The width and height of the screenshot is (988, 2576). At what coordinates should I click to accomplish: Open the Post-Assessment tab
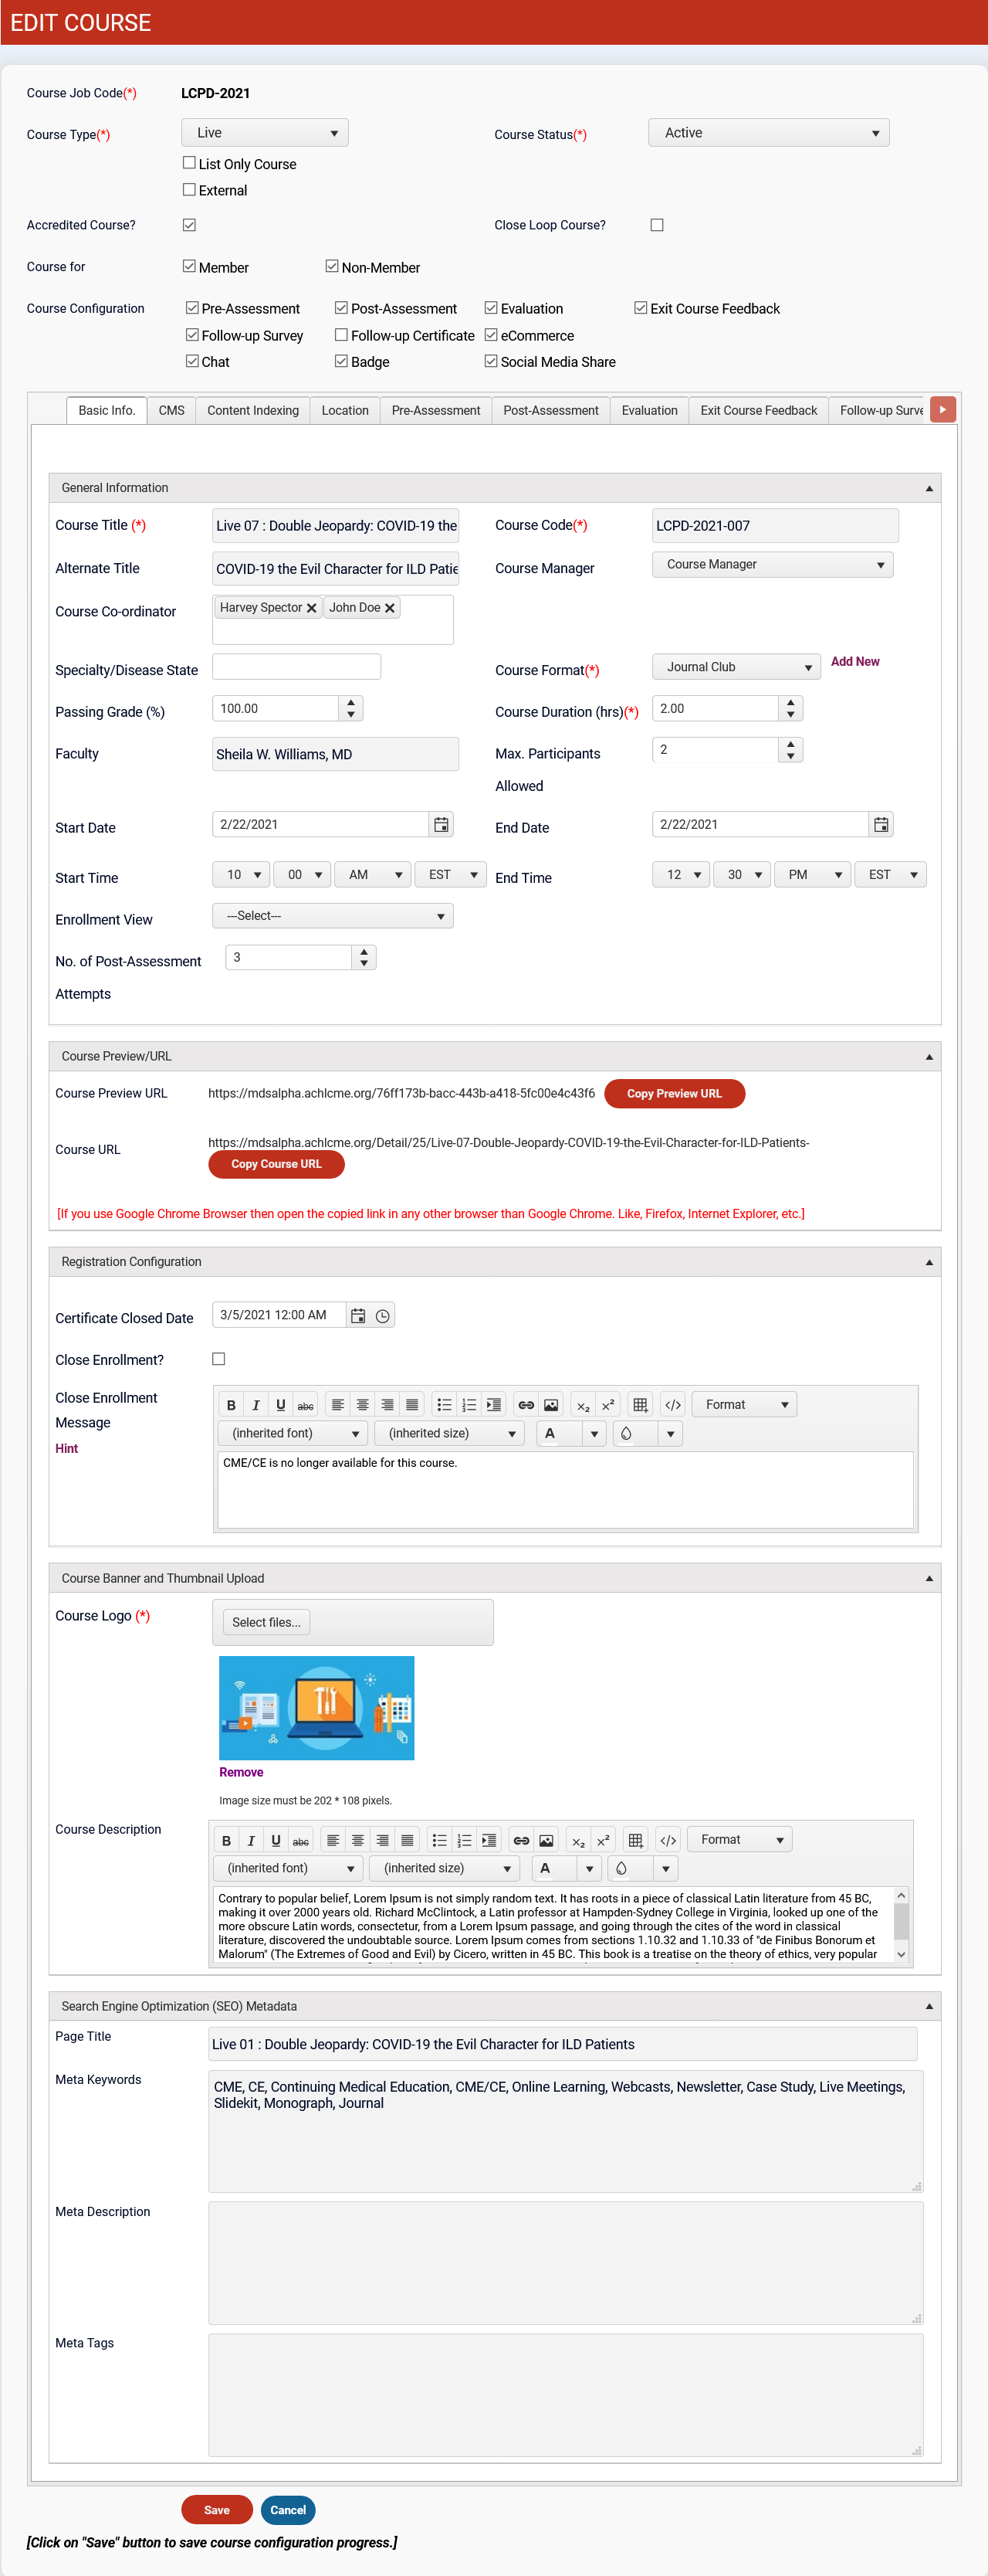[550, 410]
